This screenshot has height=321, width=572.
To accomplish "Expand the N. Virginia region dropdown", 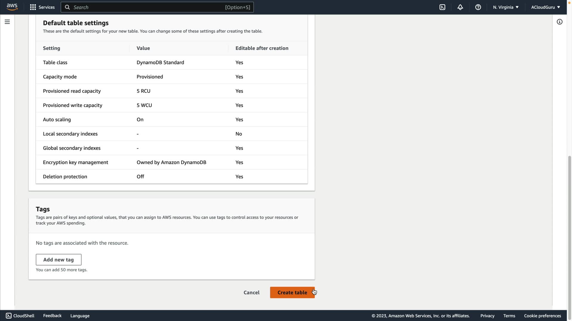I will coord(506,7).
